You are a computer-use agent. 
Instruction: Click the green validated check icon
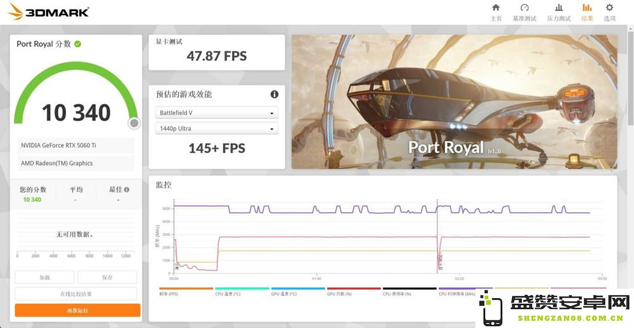[x=77, y=44]
